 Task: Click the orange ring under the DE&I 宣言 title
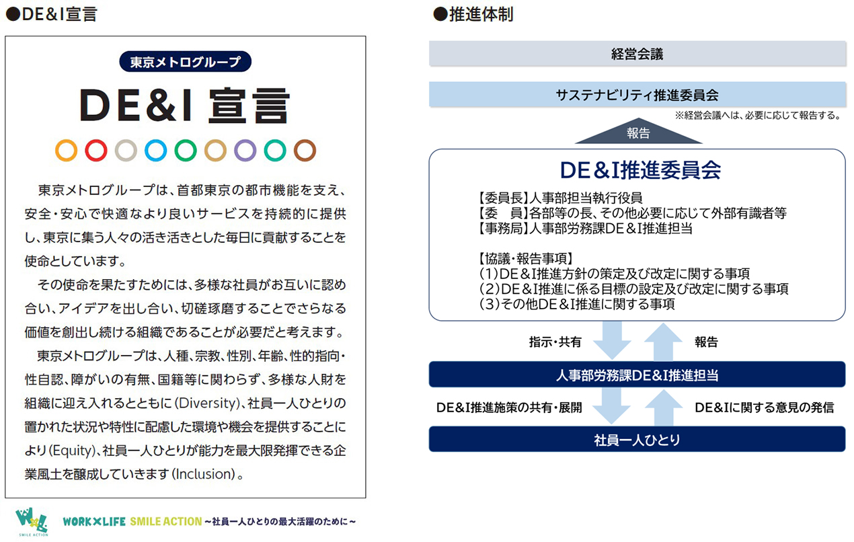coord(66,150)
